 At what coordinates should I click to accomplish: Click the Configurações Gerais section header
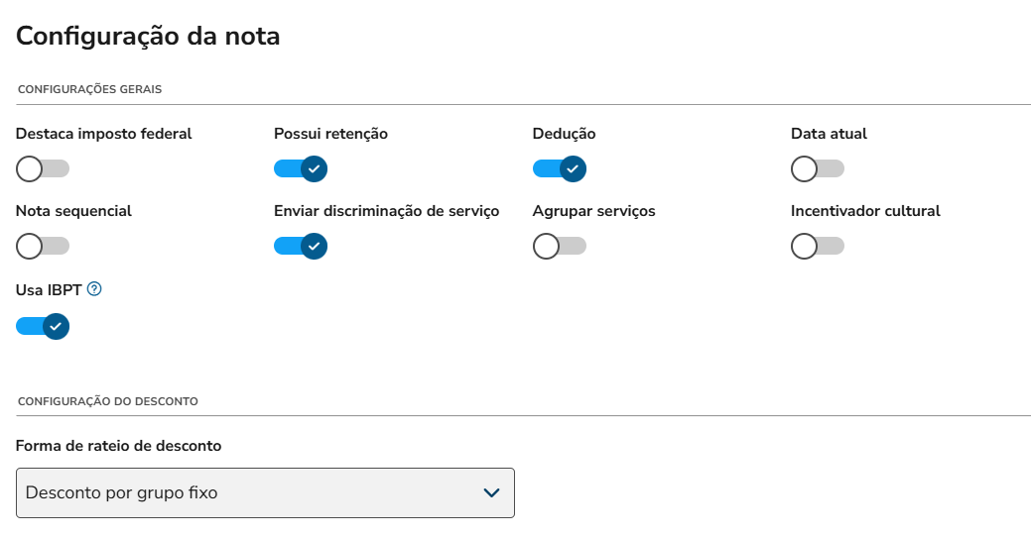click(x=90, y=89)
